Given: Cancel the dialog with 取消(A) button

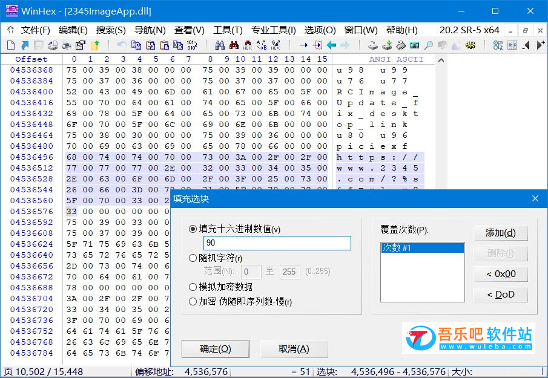Looking at the screenshot, I should click(x=294, y=349).
